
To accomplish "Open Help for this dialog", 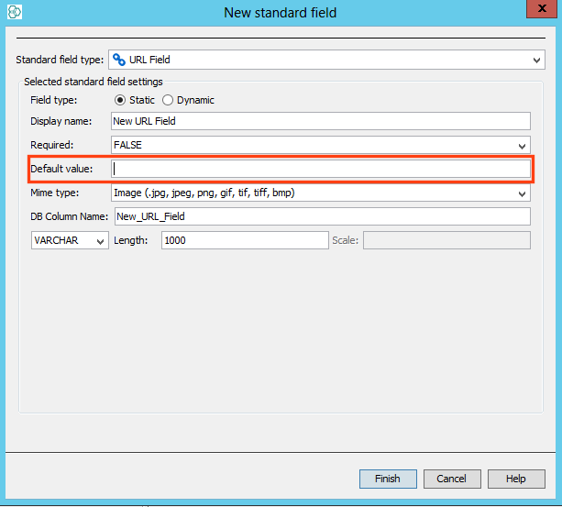I will [x=515, y=479].
